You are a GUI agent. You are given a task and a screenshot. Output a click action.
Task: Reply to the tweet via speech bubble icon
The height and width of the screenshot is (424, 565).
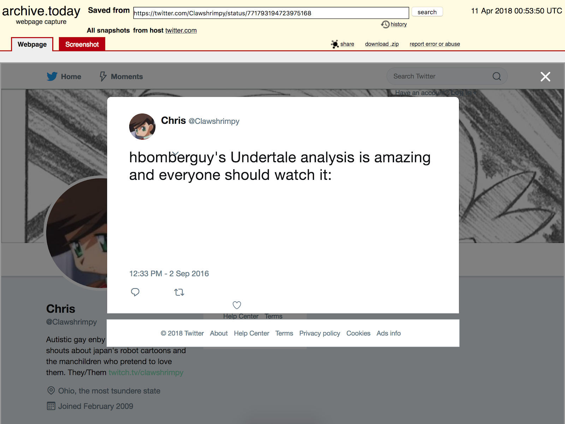pyautogui.click(x=135, y=292)
